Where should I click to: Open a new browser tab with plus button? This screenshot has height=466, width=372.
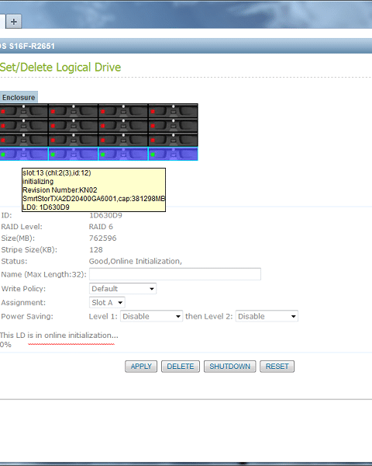(x=14, y=22)
